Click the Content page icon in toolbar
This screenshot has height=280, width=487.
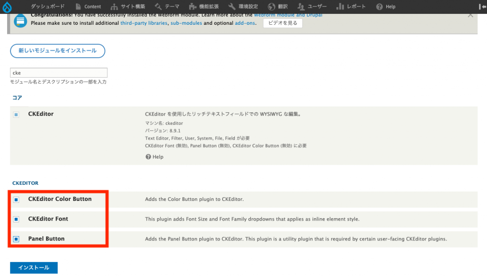(x=78, y=7)
